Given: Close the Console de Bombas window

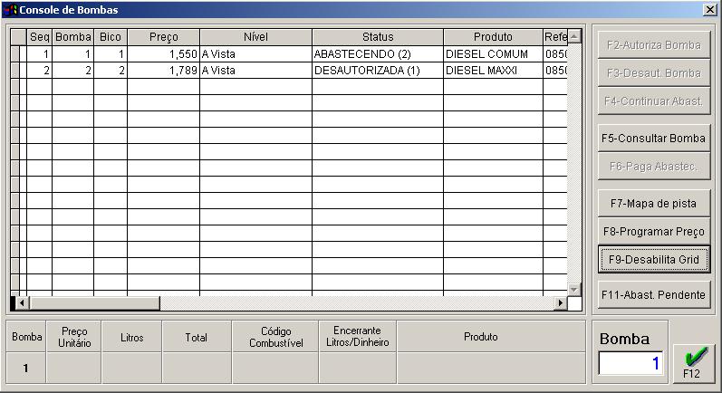Looking at the screenshot, I should (x=710, y=10).
